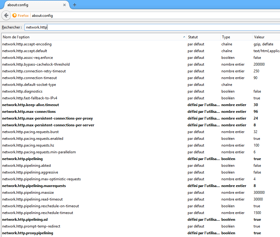
Task: Click value 24 of max-persistent-connections-per-proxy
Action: 256,118
